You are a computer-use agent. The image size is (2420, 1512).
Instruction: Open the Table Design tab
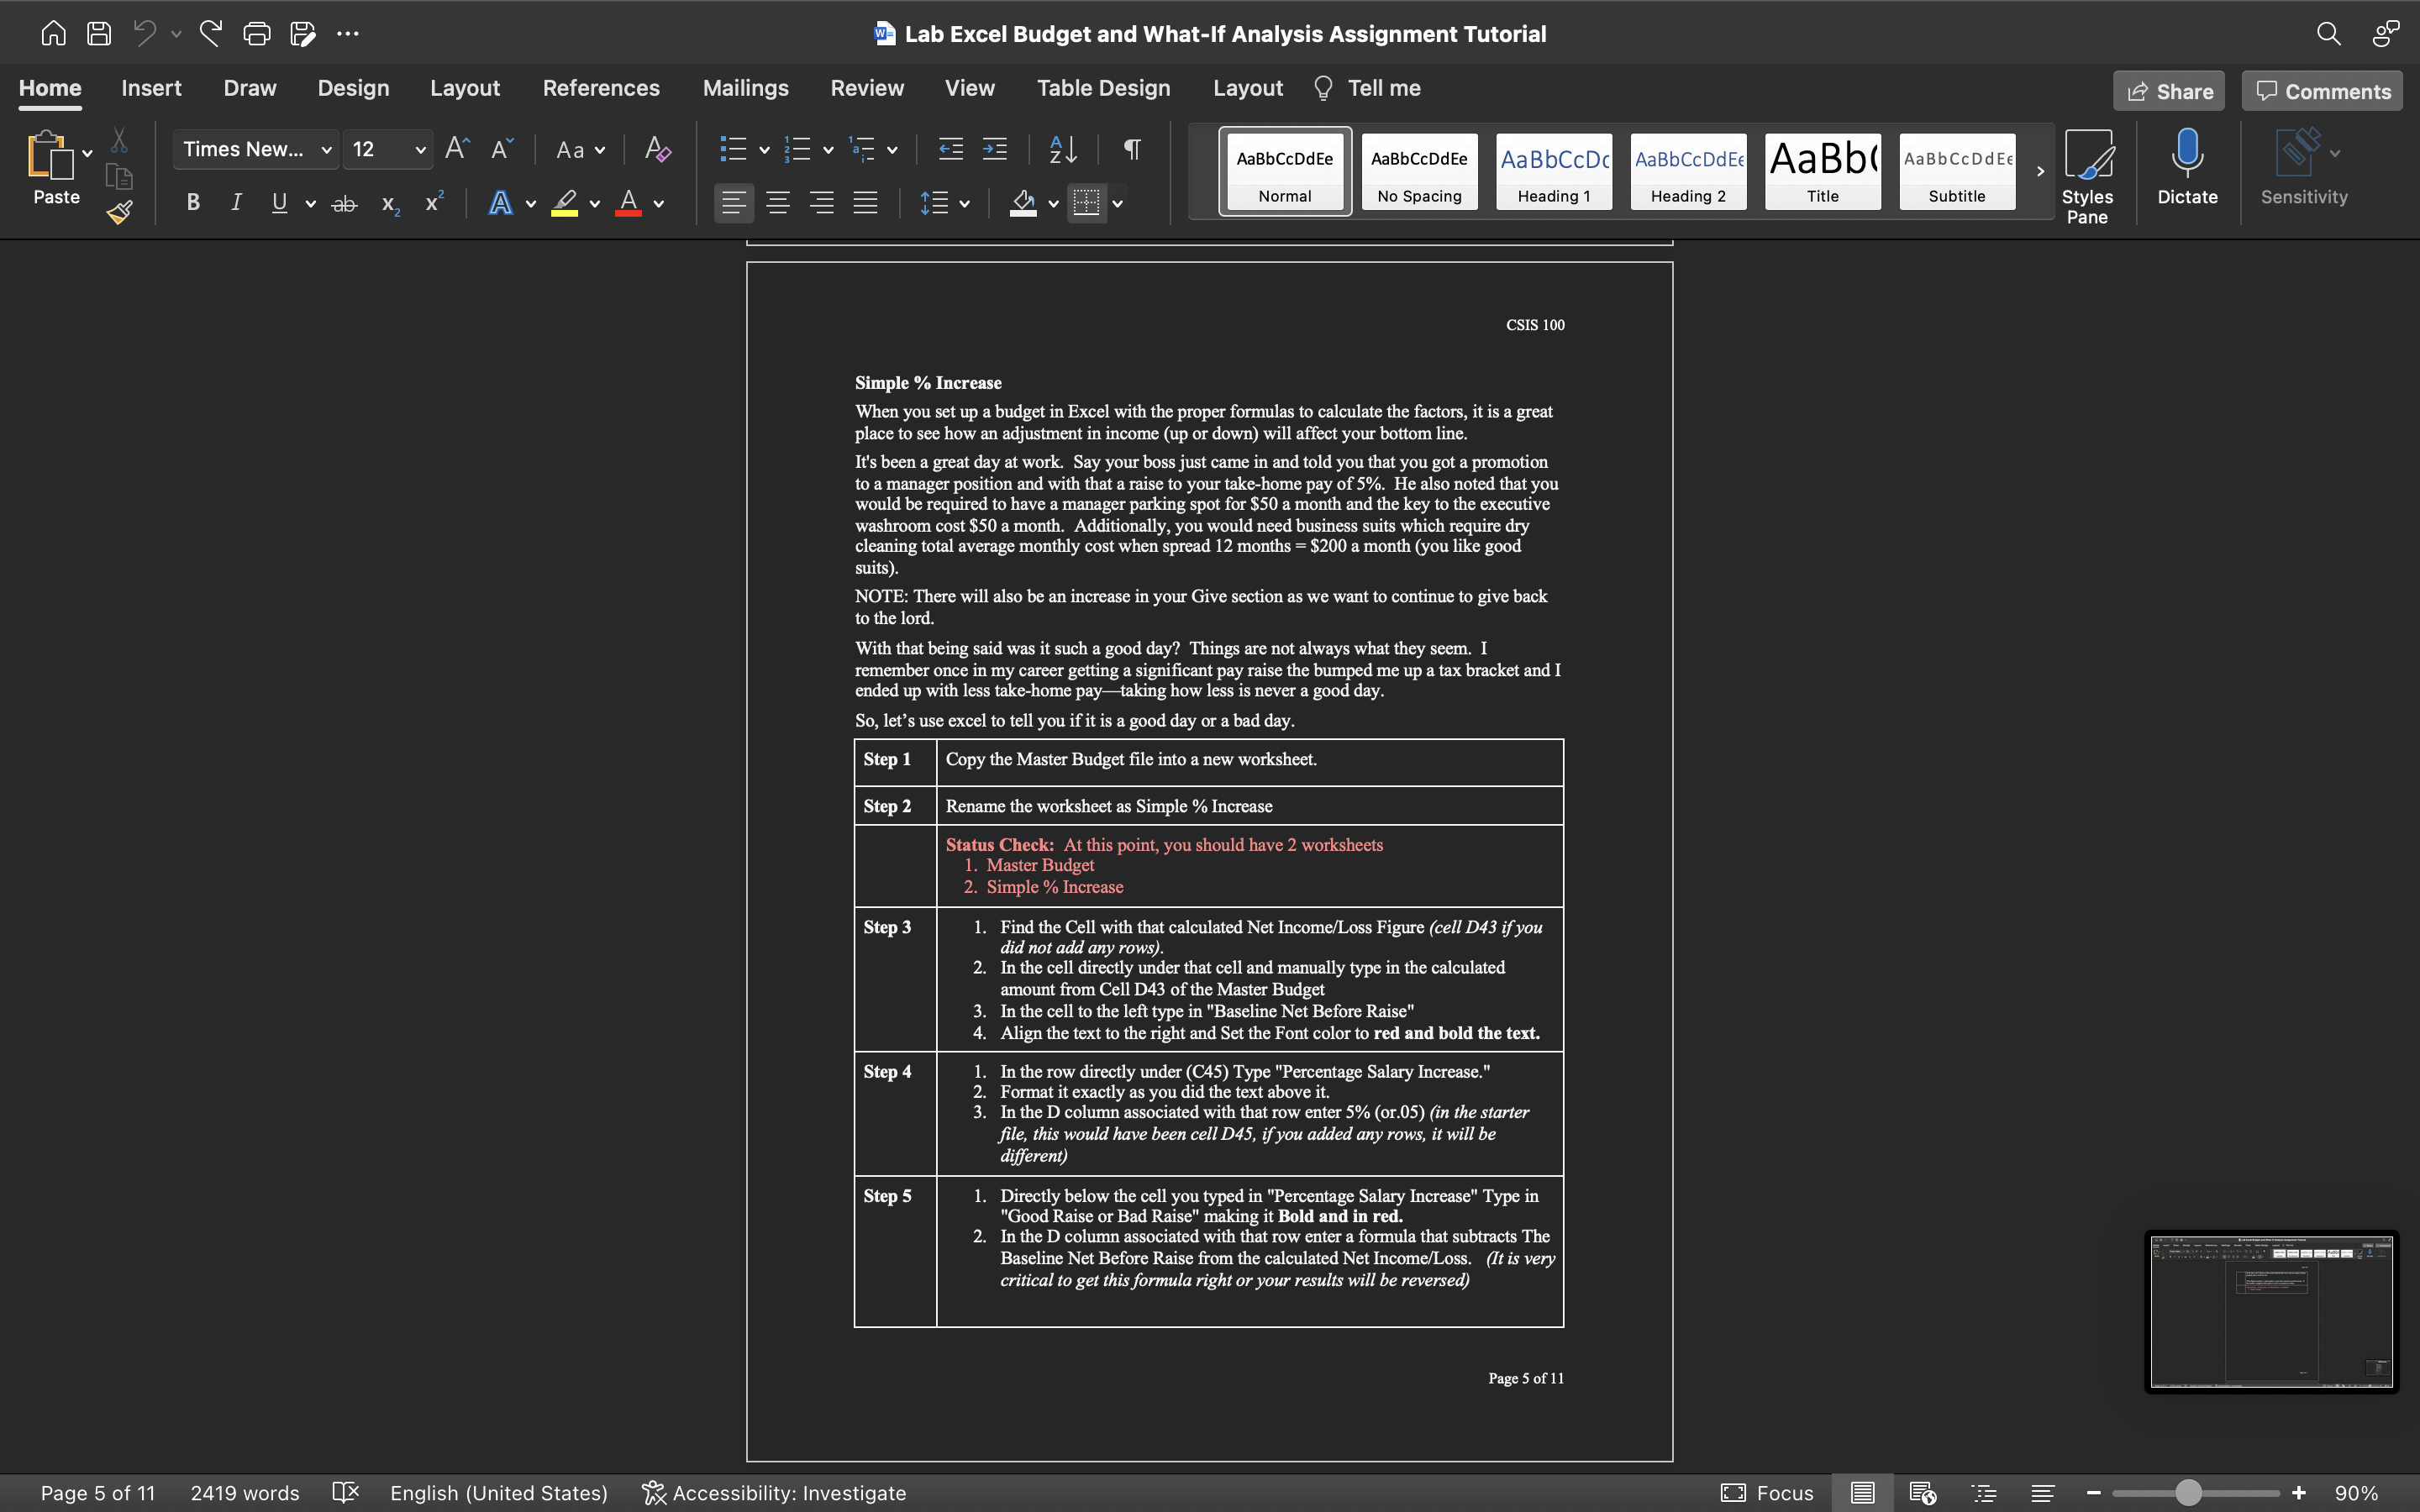[1103, 88]
